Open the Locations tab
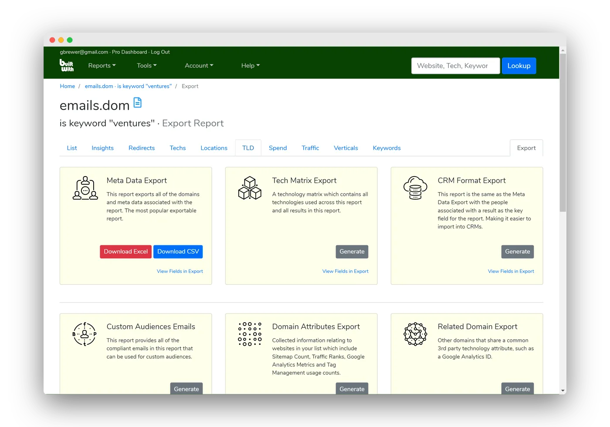Viewport: 610px width, 427px height. click(214, 148)
